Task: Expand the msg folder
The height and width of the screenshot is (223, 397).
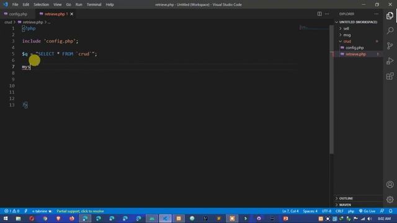Action: [x=347, y=35]
